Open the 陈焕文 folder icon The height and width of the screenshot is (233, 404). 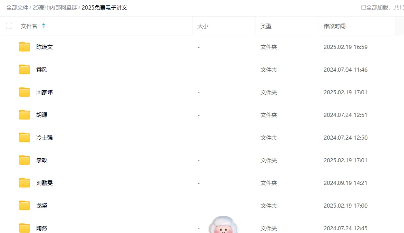click(25, 47)
